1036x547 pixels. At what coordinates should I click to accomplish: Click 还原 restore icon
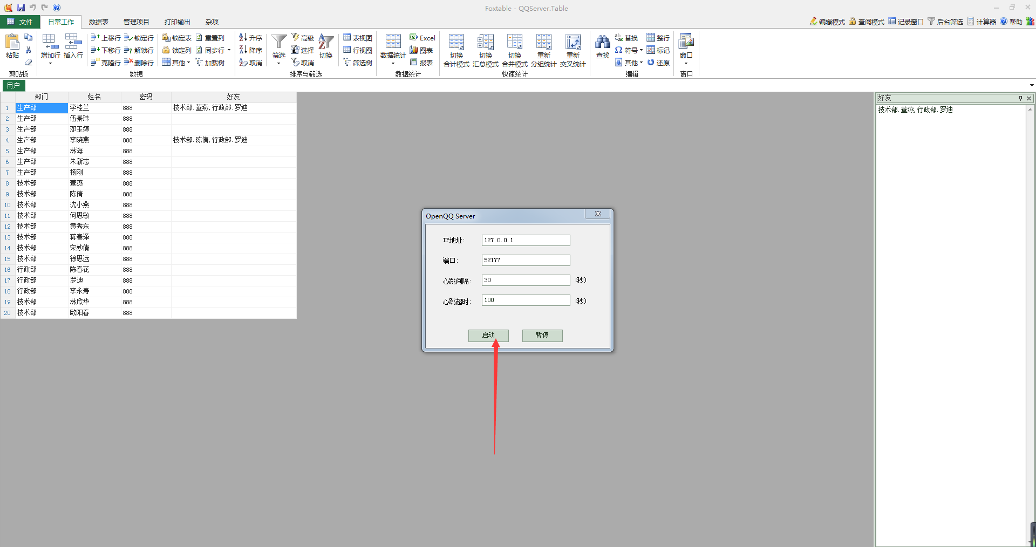658,63
